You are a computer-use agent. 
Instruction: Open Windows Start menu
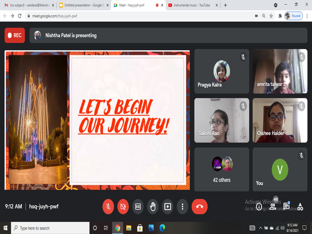[x=5, y=228]
